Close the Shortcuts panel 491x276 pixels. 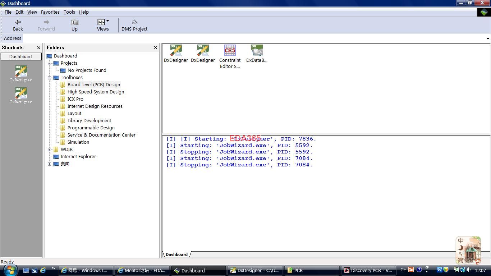tap(39, 47)
